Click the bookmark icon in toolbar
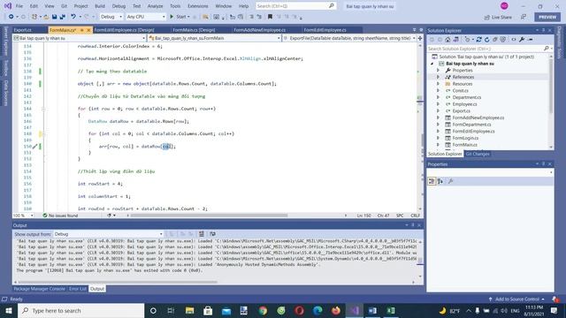Screen dimensions: 566x318 coord(270,17)
